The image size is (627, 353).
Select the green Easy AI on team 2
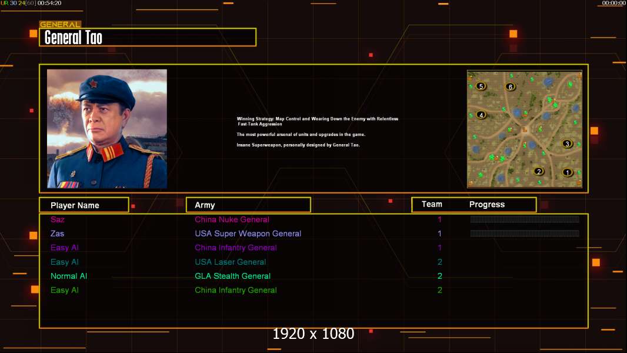pos(64,290)
